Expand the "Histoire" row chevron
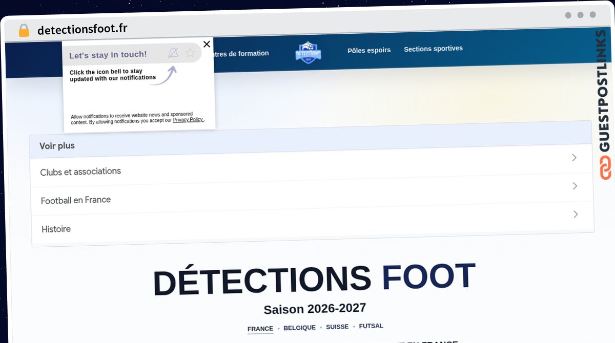This screenshot has width=615, height=343. pyautogui.click(x=576, y=214)
